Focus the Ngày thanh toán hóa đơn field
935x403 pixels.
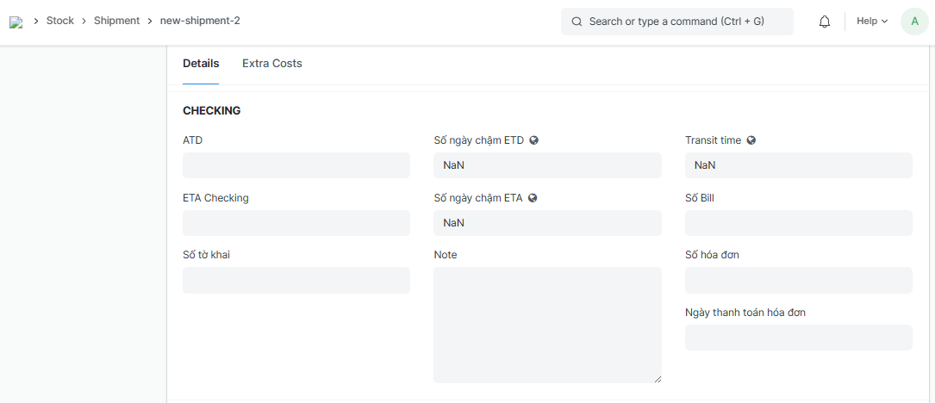pos(798,338)
